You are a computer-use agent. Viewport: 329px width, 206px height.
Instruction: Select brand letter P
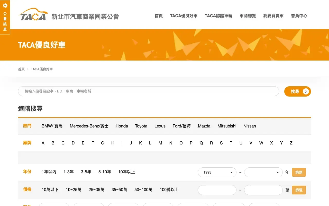coord(191,143)
